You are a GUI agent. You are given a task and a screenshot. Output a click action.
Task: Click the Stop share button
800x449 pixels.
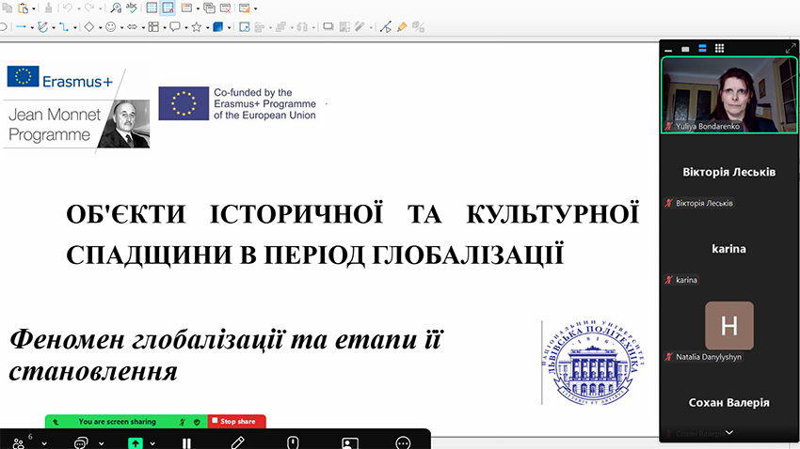[236, 422]
